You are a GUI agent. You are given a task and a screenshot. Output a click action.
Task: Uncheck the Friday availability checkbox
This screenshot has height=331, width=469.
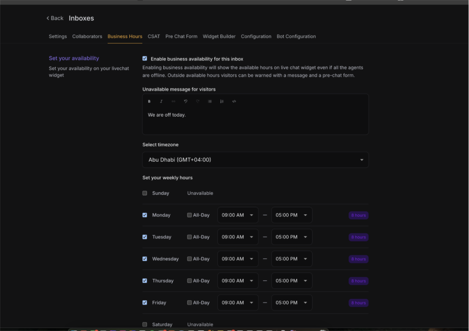click(145, 302)
